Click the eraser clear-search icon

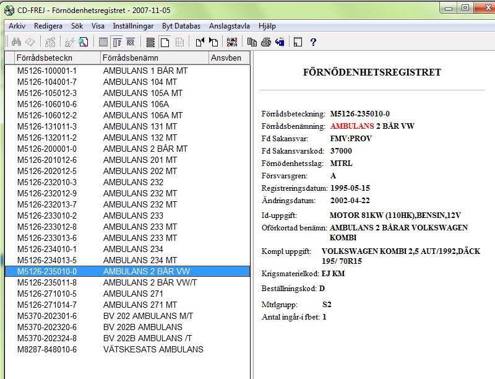[30, 42]
